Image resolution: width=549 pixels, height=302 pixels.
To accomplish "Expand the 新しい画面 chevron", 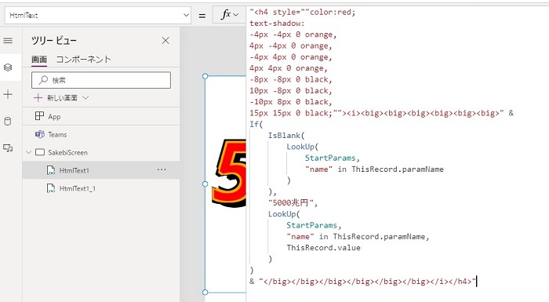I will tap(85, 98).
